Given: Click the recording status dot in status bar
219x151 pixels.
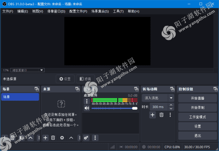Looking at the screenshot, I should tap(144, 147).
